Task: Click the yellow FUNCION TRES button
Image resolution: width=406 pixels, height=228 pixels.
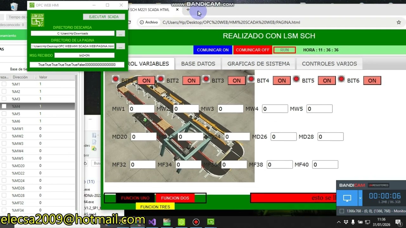Action: point(155,207)
